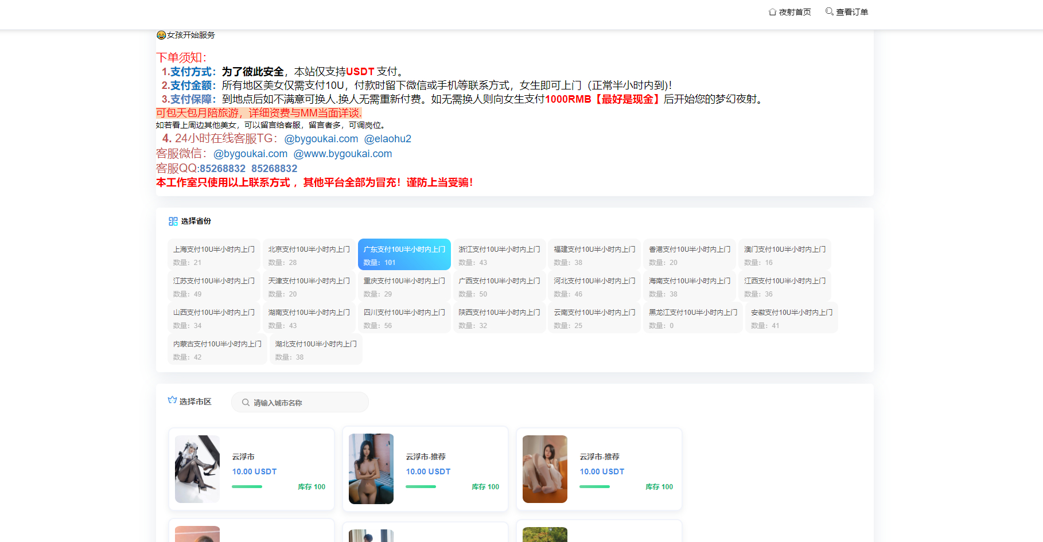Choose the 天津 tile
This screenshot has height=542, width=1043.
click(x=309, y=286)
